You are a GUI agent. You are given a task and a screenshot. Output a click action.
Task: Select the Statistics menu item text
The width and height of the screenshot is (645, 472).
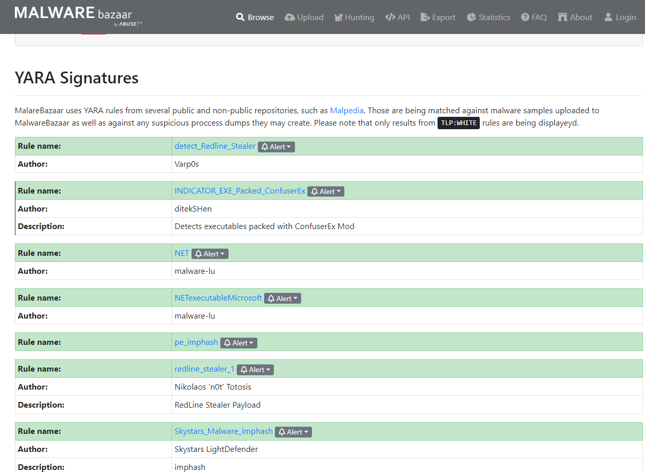pos(494,18)
